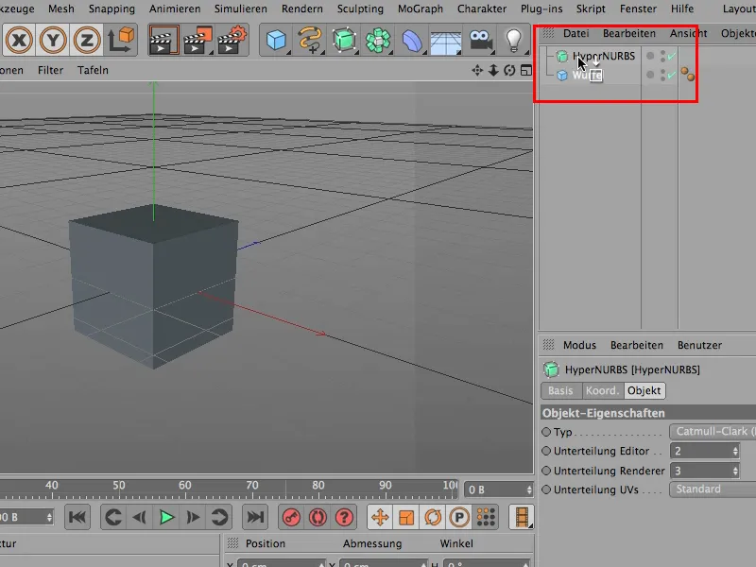Render the active view clapperboard icon

163,40
